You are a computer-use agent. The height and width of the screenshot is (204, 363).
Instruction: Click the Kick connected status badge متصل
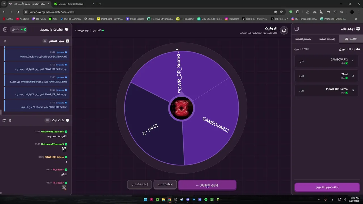tap(19, 29)
